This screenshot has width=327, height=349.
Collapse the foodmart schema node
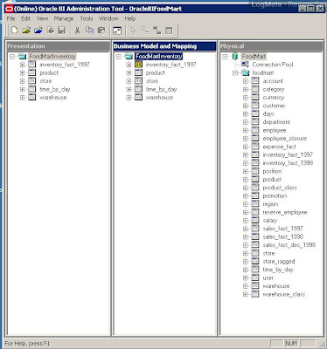[x=235, y=72]
